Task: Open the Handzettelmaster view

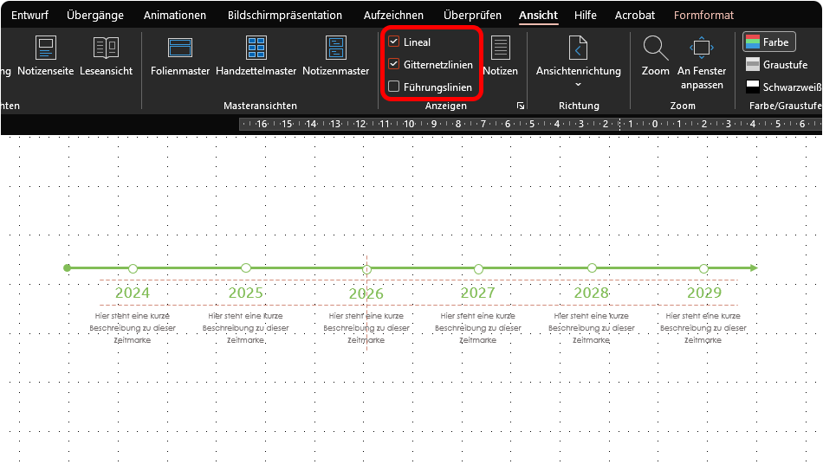Action: pyautogui.click(x=256, y=56)
